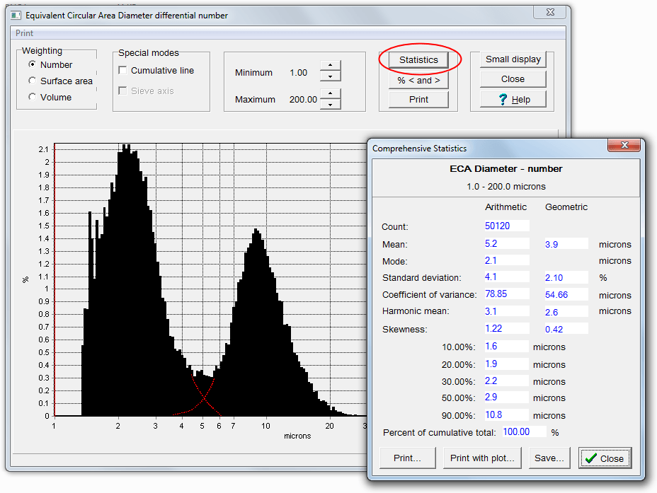Choose Volume weighting radio button

coord(32,97)
